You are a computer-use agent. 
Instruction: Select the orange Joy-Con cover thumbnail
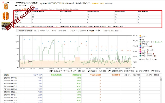coord(6,16)
